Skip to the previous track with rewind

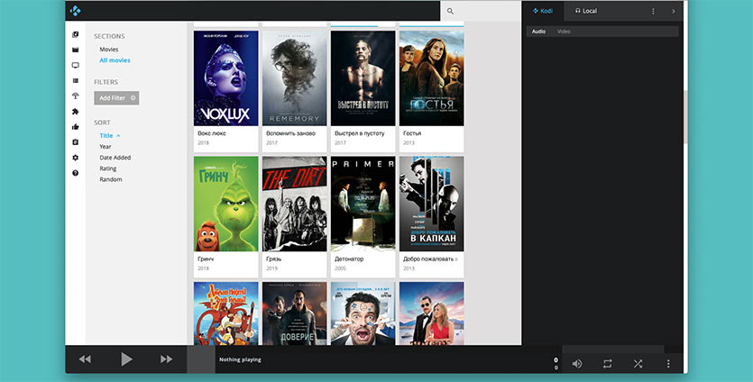(85, 359)
